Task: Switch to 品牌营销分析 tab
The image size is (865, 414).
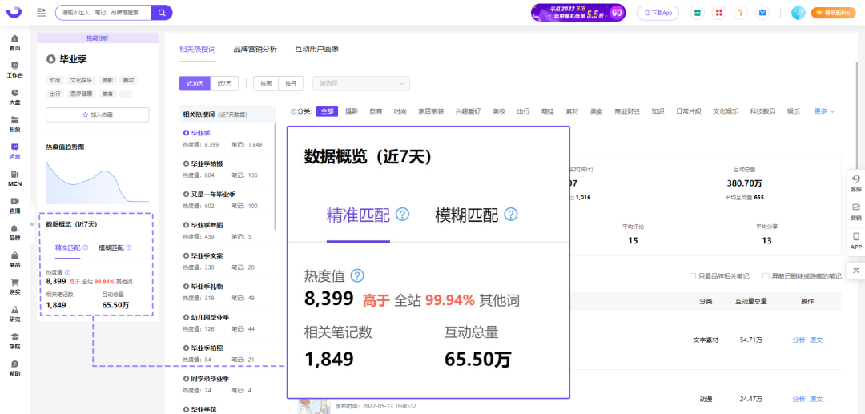Action: 255,49
